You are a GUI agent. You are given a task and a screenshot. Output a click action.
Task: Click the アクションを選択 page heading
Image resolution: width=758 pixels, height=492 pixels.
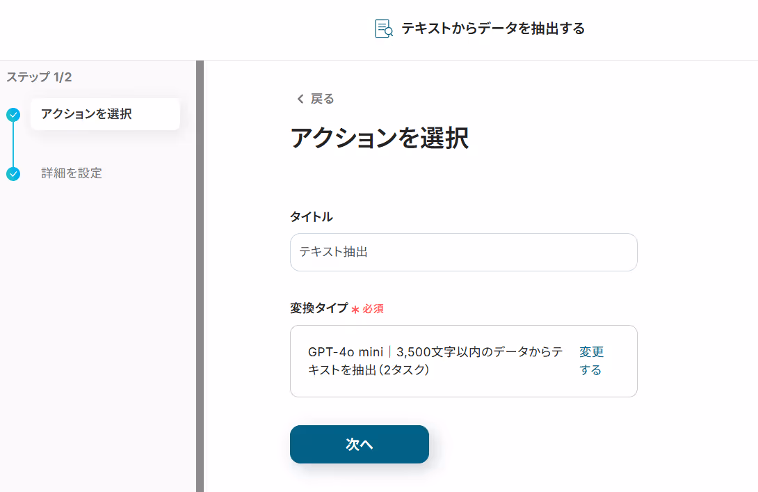coord(380,138)
